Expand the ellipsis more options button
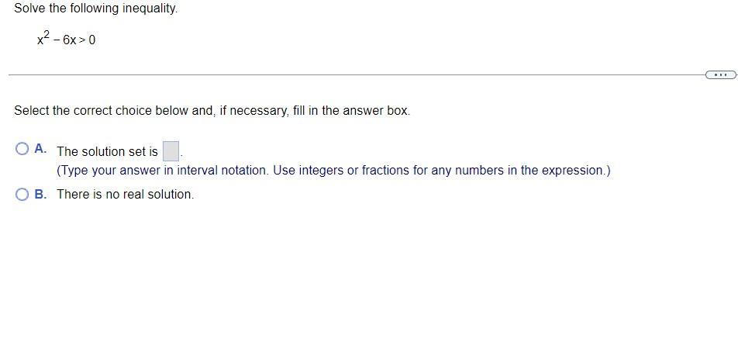Viewport: 738px width, 363px height. click(x=720, y=75)
